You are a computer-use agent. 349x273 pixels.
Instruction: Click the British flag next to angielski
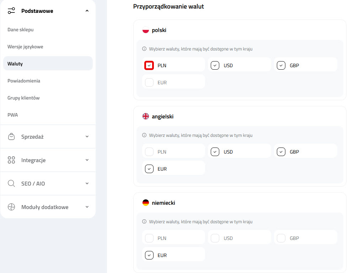(145, 117)
